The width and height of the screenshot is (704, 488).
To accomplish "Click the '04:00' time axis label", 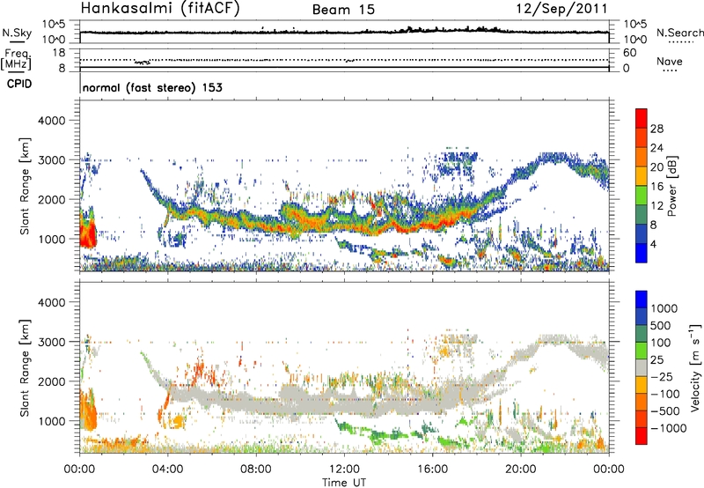I will pyautogui.click(x=167, y=470).
